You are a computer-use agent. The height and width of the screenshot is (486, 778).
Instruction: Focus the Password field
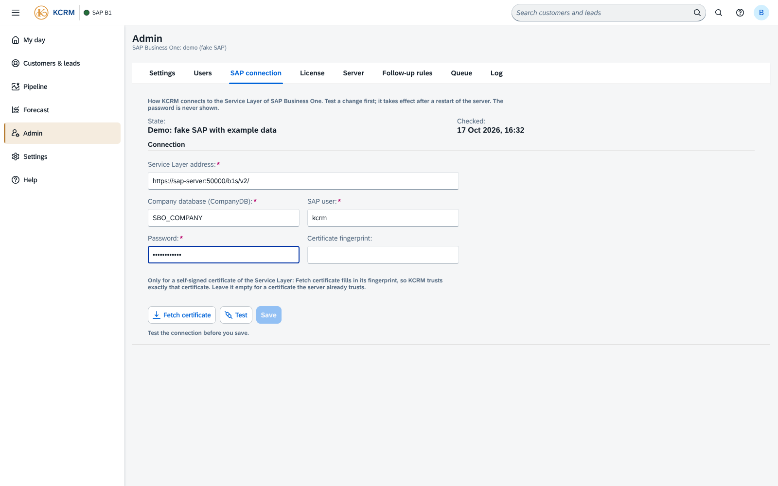pos(224,255)
